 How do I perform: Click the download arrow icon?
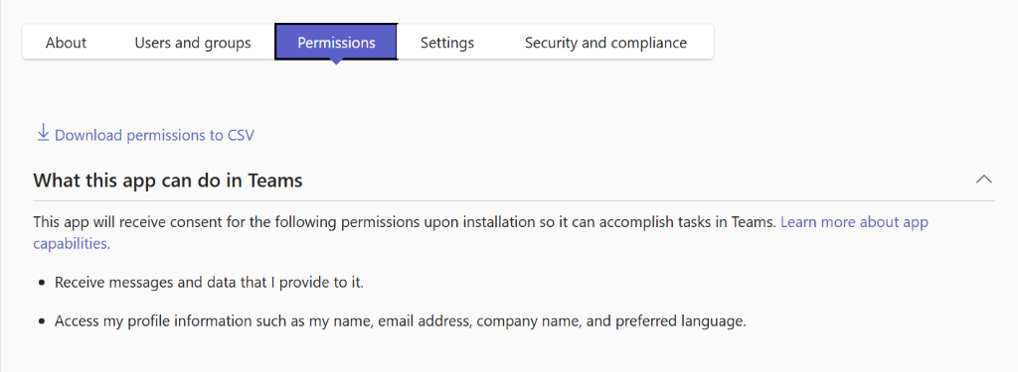43,134
